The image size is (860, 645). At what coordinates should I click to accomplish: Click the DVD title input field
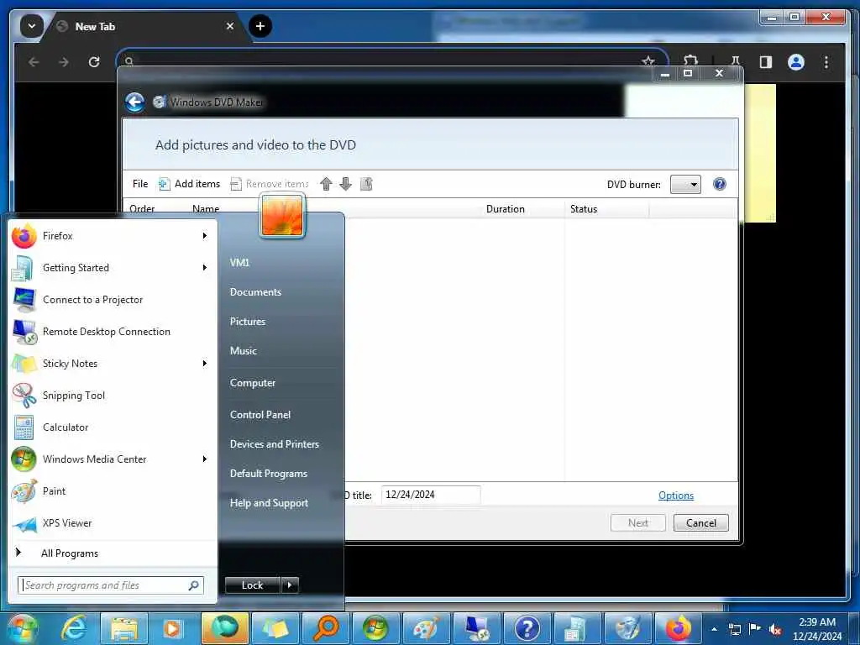(x=431, y=495)
